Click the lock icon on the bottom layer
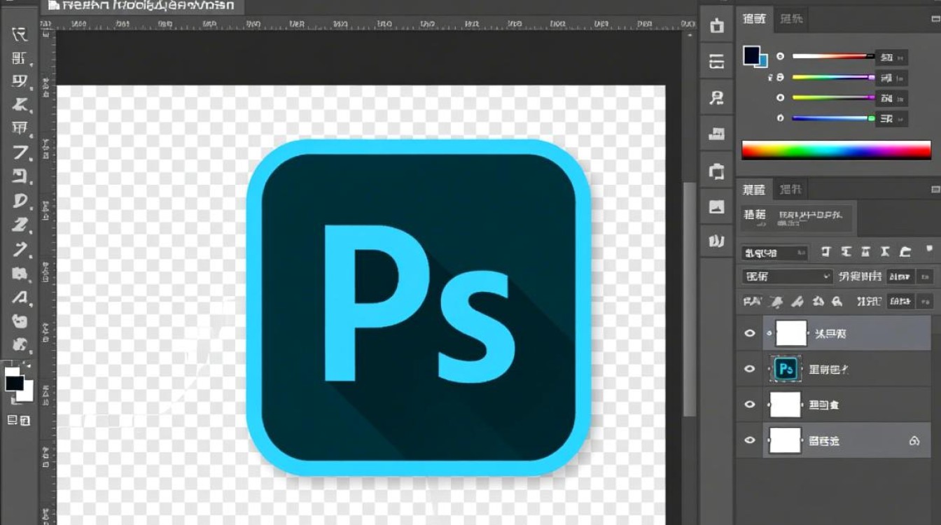The height and width of the screenshot is (525, 941). 914,441
